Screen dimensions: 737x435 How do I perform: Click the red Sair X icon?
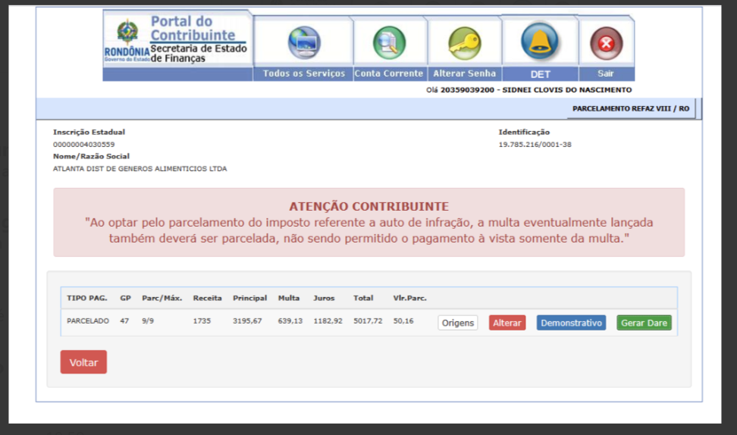pos(606,43)
